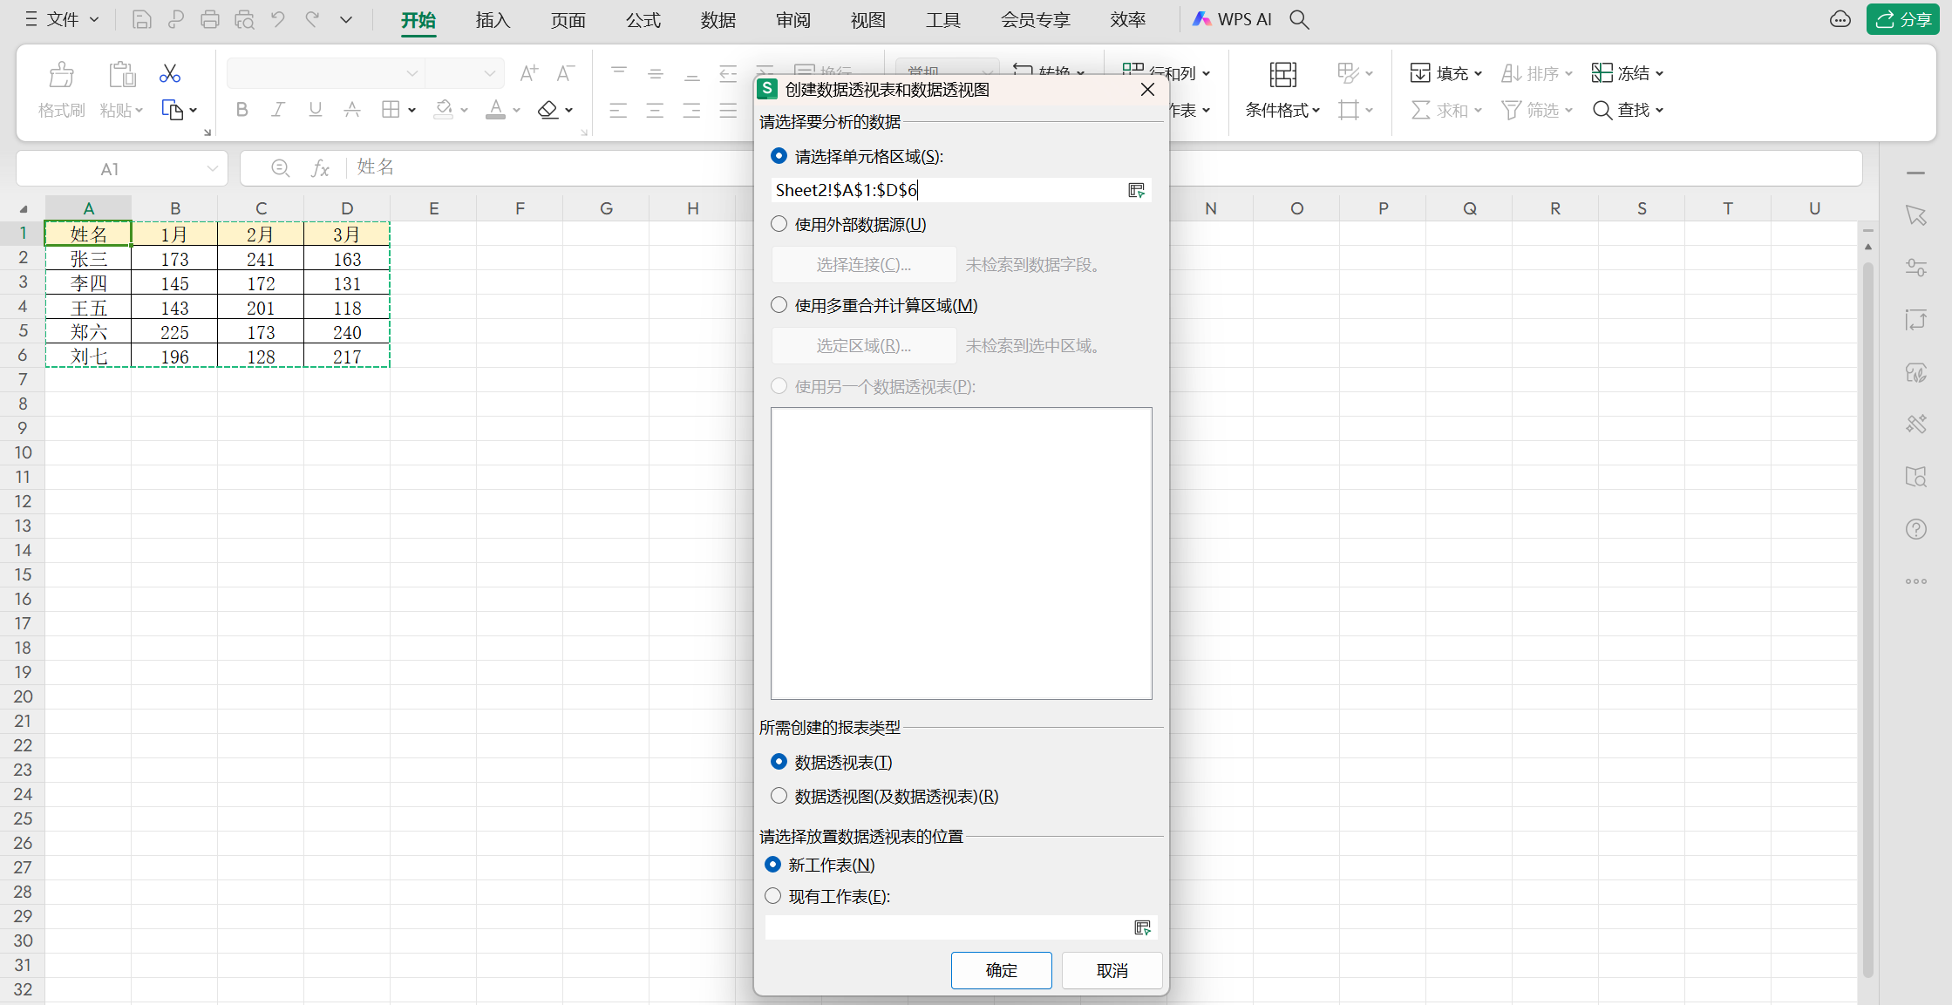
Task: Click the 选择连接 connection button
Action: (863, 264)
